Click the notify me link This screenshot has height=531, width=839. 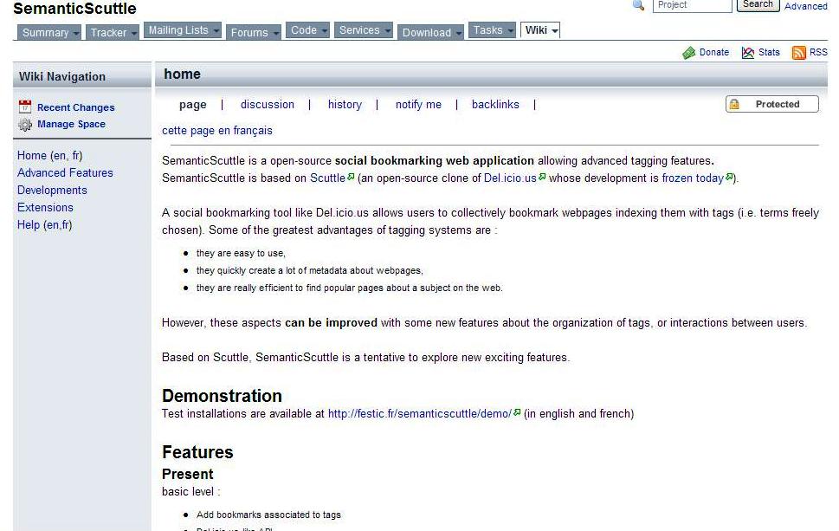pos(418,105)
